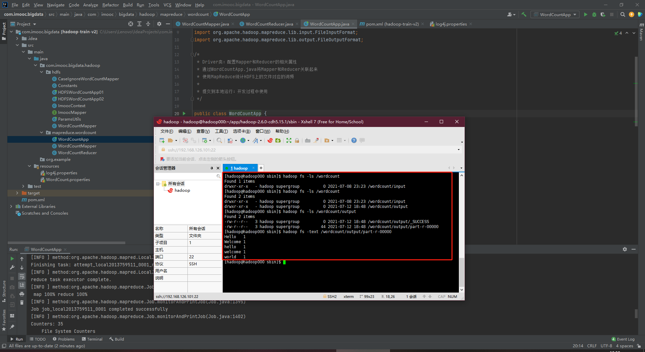Collapse the hdfs package folder
Viewport: 645px width, 352px height.
click(42, 72)
